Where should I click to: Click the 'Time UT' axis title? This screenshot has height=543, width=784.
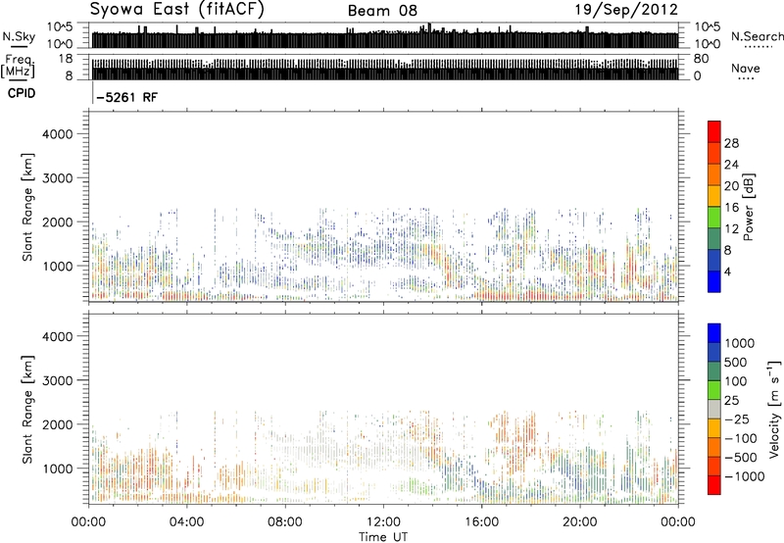point(383,537)
